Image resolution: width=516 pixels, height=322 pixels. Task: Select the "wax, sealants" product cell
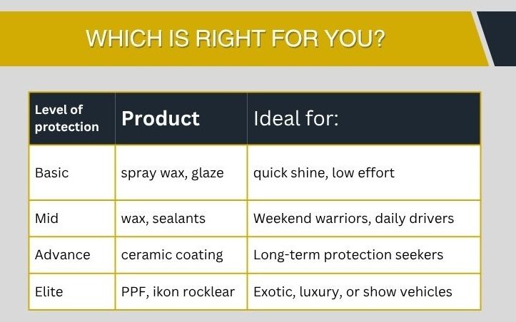click(163, 218)
